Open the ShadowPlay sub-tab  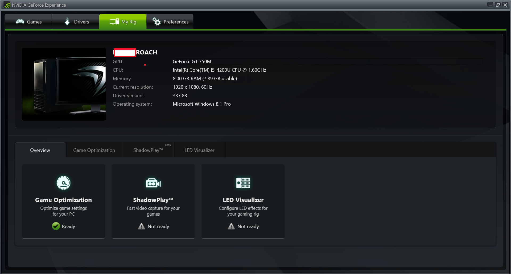pyautogui.click(x=148, y=150)
